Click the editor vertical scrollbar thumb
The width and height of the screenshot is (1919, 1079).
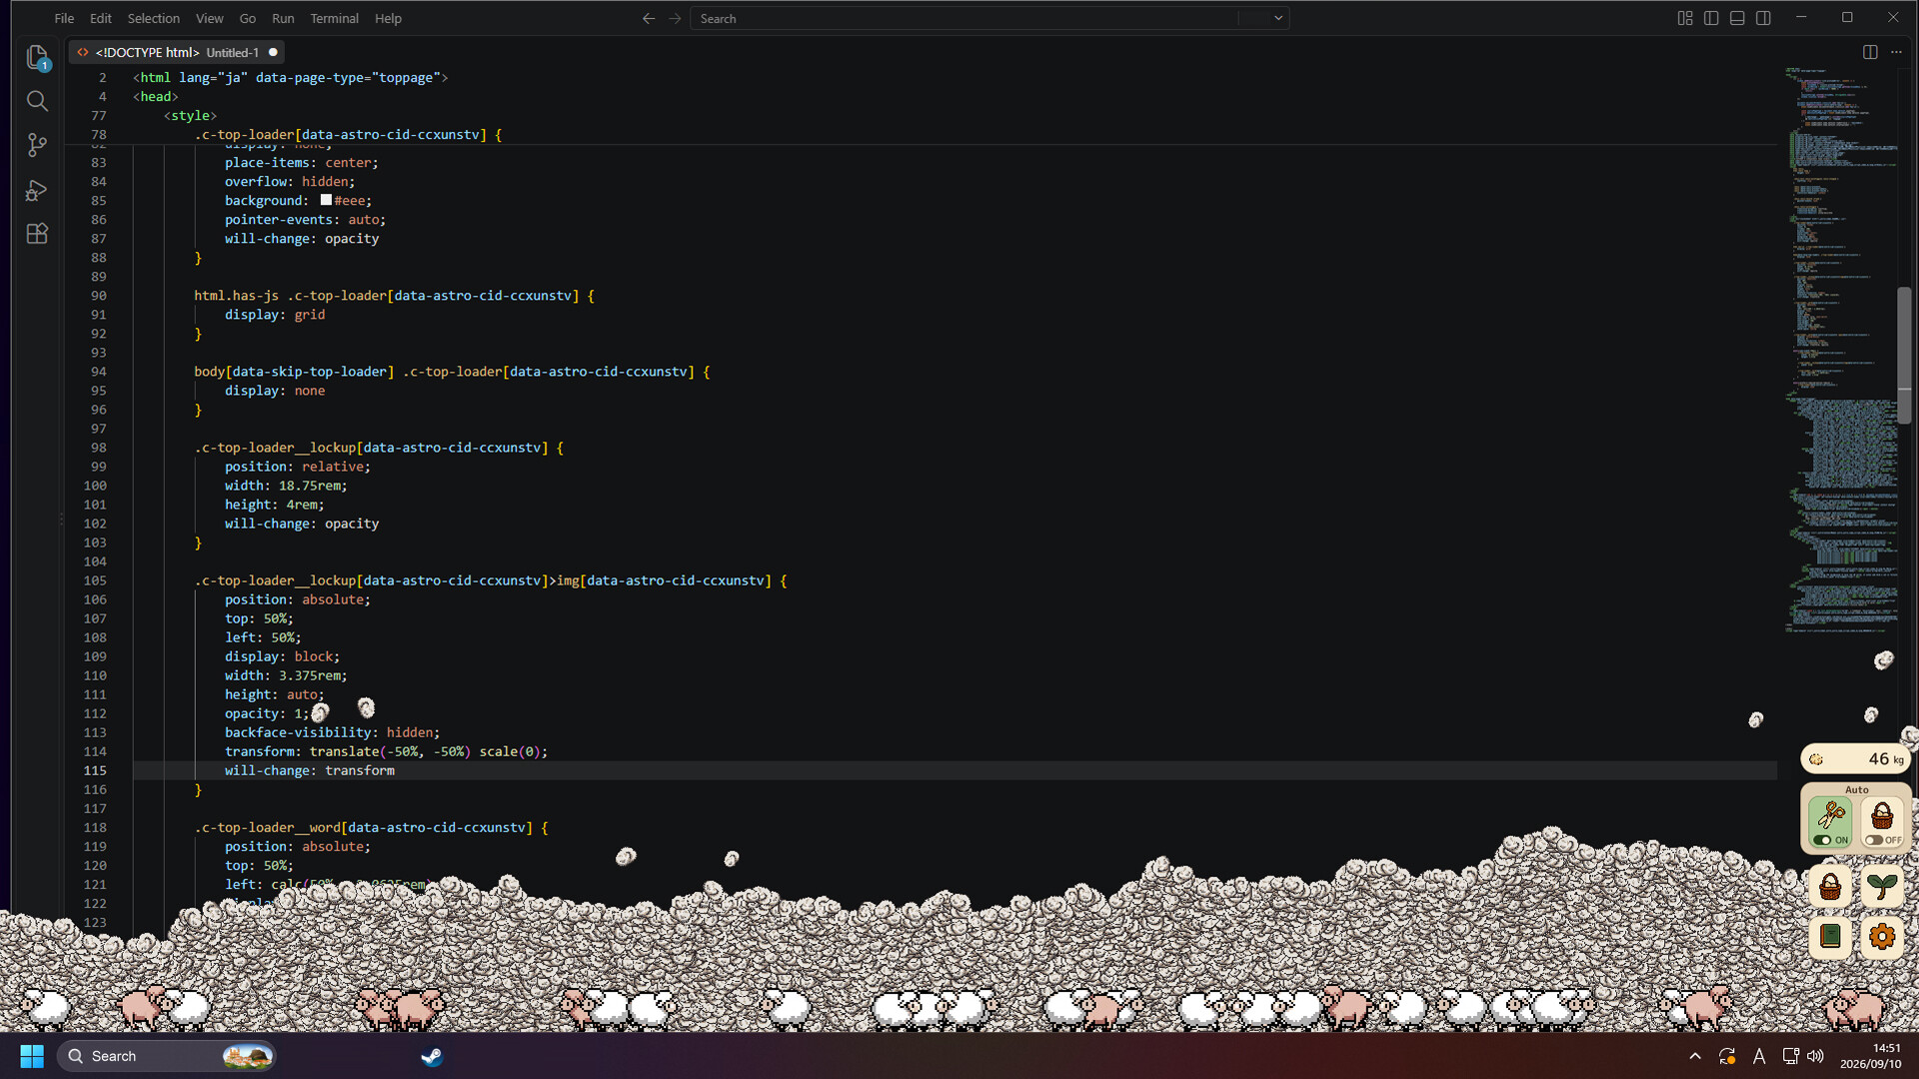(1904, 355)
